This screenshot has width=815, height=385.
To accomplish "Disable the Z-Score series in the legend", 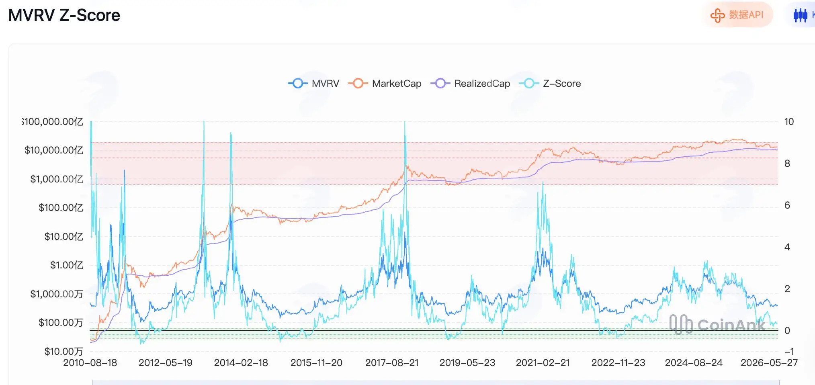I will pyautogui.click(x=550, y=84).
